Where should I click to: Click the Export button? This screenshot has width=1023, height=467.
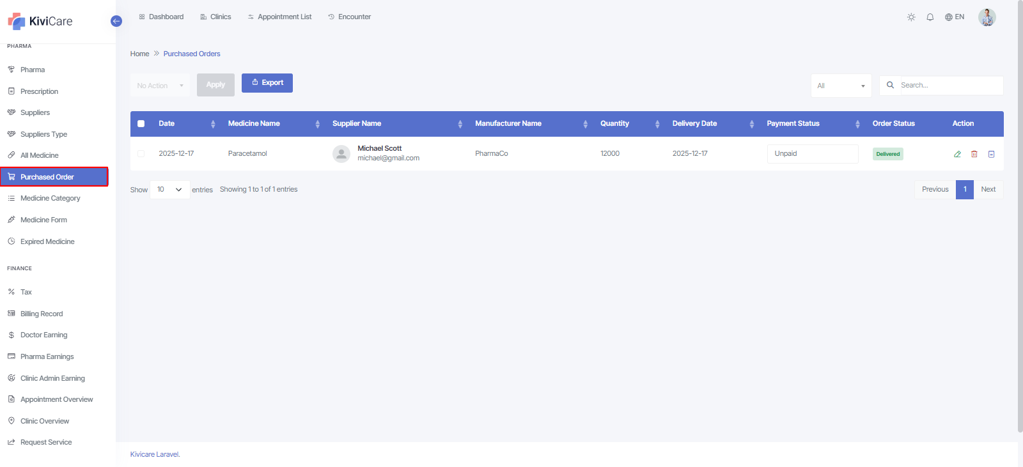pyautogui.click(x=267, y=83)
